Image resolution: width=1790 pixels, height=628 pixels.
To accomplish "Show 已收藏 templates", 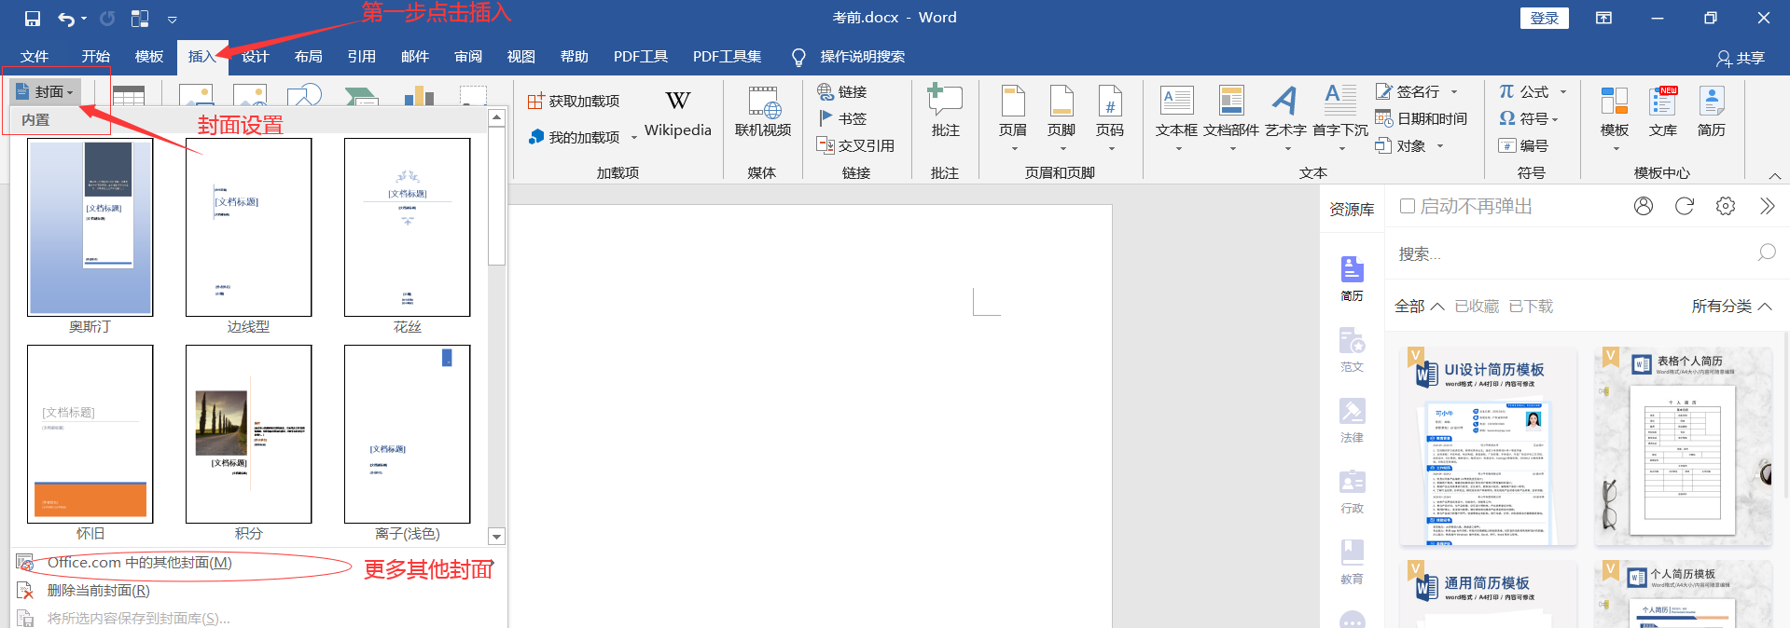I will [x=1477, y=306].
